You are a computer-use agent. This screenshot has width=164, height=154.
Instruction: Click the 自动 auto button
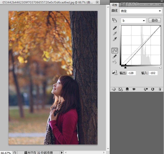(154, 20)
